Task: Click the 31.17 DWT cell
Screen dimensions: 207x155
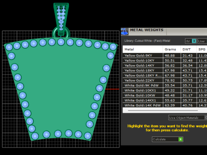Action: [x=188, y=95]
